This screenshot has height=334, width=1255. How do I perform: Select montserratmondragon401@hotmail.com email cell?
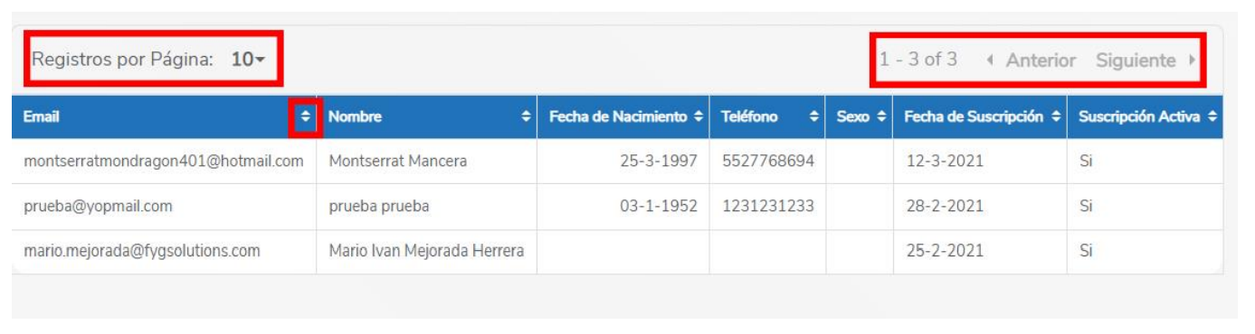[x=164, y=162]
